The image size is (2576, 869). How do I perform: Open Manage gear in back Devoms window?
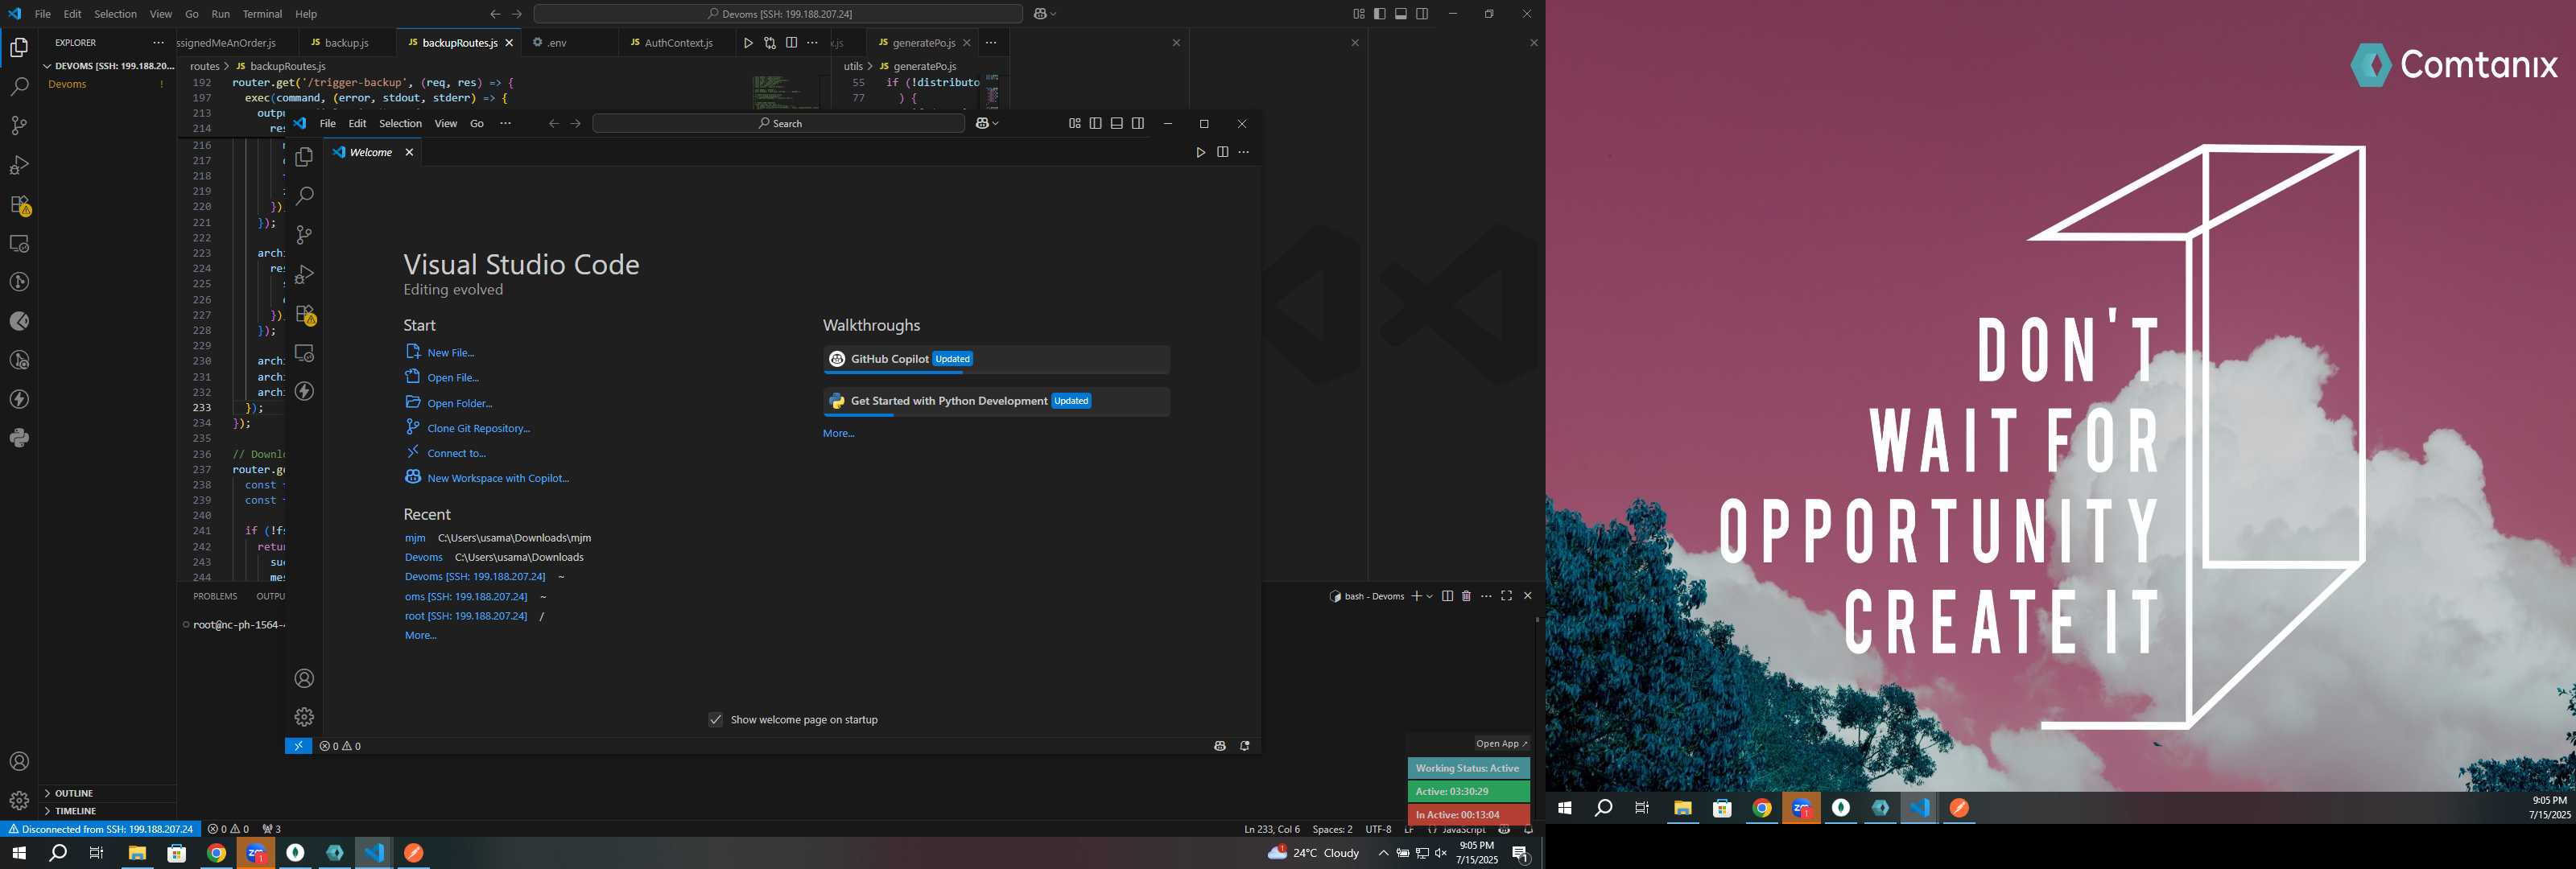click(x=19, y=801)
